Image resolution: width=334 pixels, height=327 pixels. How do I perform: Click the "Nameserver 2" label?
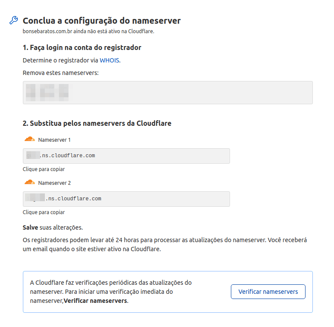click(x=54, y=183)
